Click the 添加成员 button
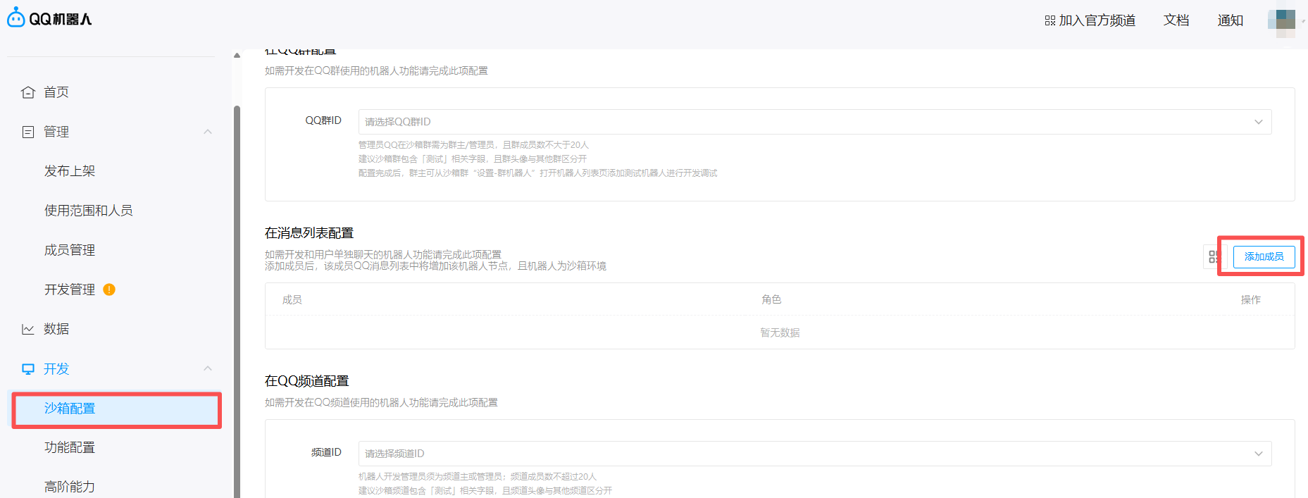1308x498 pixels. click(x=1264, y=256)
